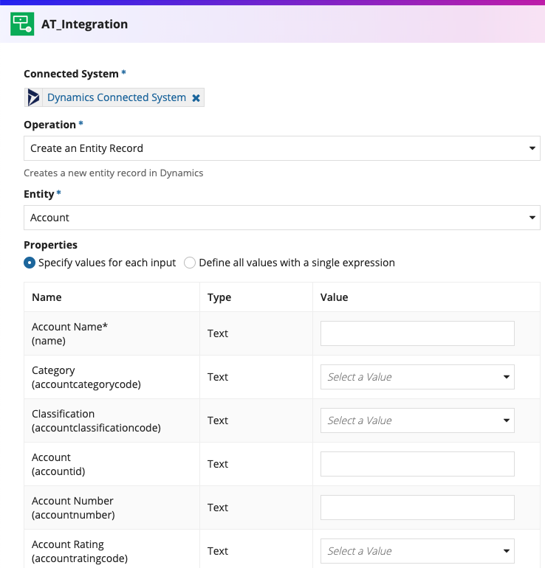Image resolution: width=545 pixels, height=568 pixels.
Task: Click the 'Classification (accountclassificationcode)' row label
Action: click(96, 420)
